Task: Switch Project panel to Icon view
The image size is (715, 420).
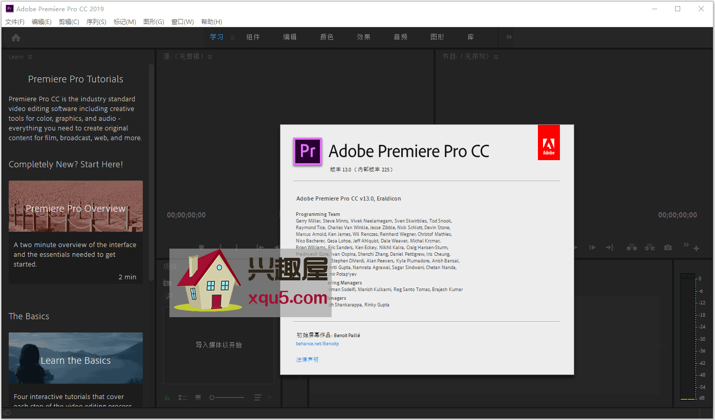Action: pyautogui.click(x=198, y=397)
